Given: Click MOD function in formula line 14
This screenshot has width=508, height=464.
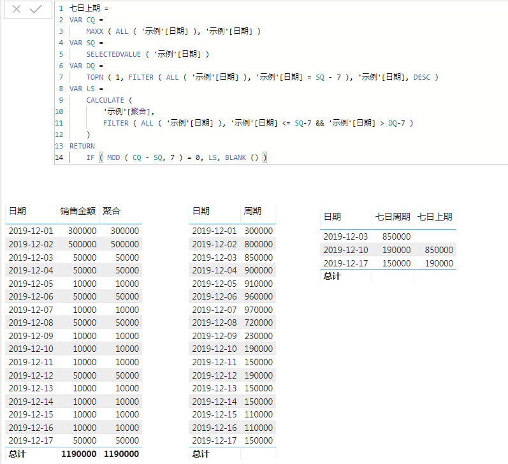Looking at the screenshot, I should point(113,157).
